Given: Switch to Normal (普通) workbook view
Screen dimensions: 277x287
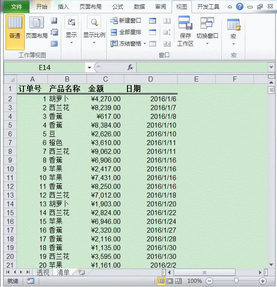Looking at the screenshot, I should coord(15,32).
